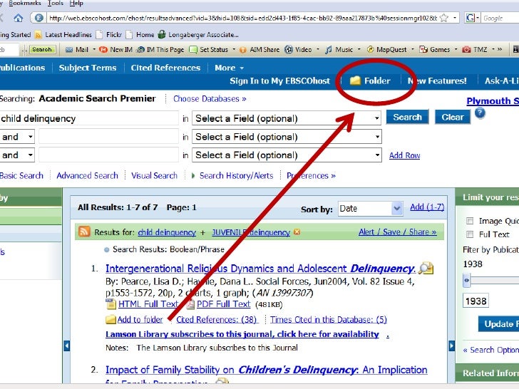This screenshot has width=519, height=389.
Task: Click the Mail toolbar icon
Action: (x=69, y=50)
